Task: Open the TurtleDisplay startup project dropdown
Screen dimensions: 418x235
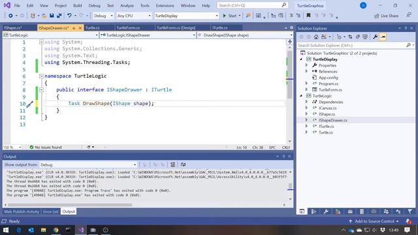Action: click(x=186, y=16)
